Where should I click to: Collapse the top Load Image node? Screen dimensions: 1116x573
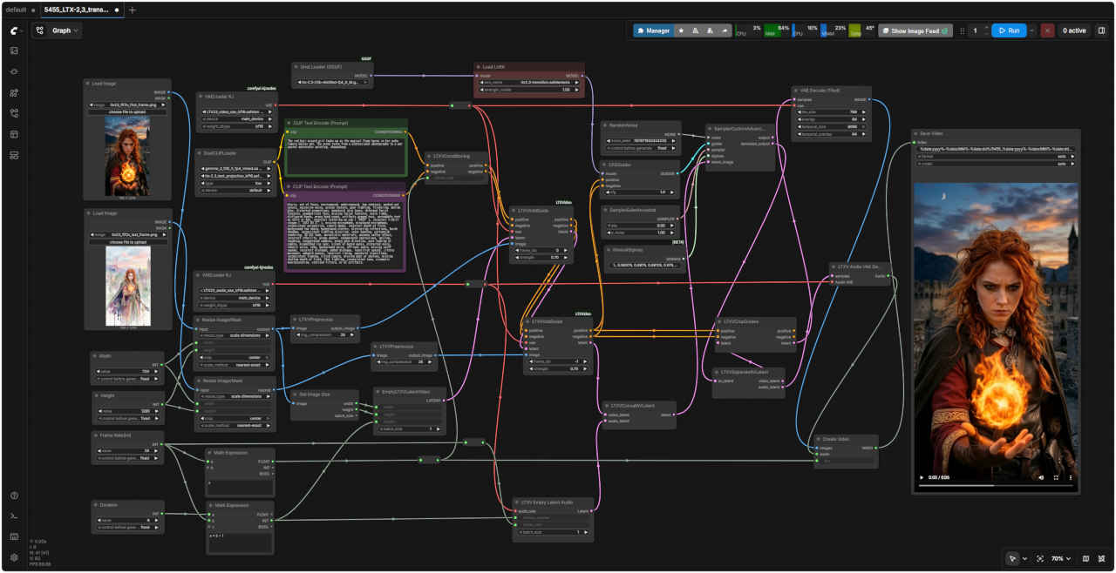pyautogui.click(x=89, y=83)
